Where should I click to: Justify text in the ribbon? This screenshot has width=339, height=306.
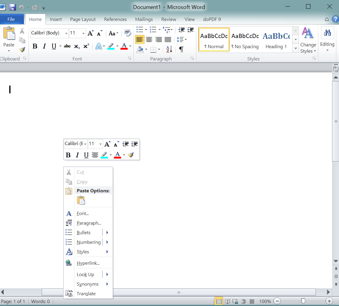168,39
